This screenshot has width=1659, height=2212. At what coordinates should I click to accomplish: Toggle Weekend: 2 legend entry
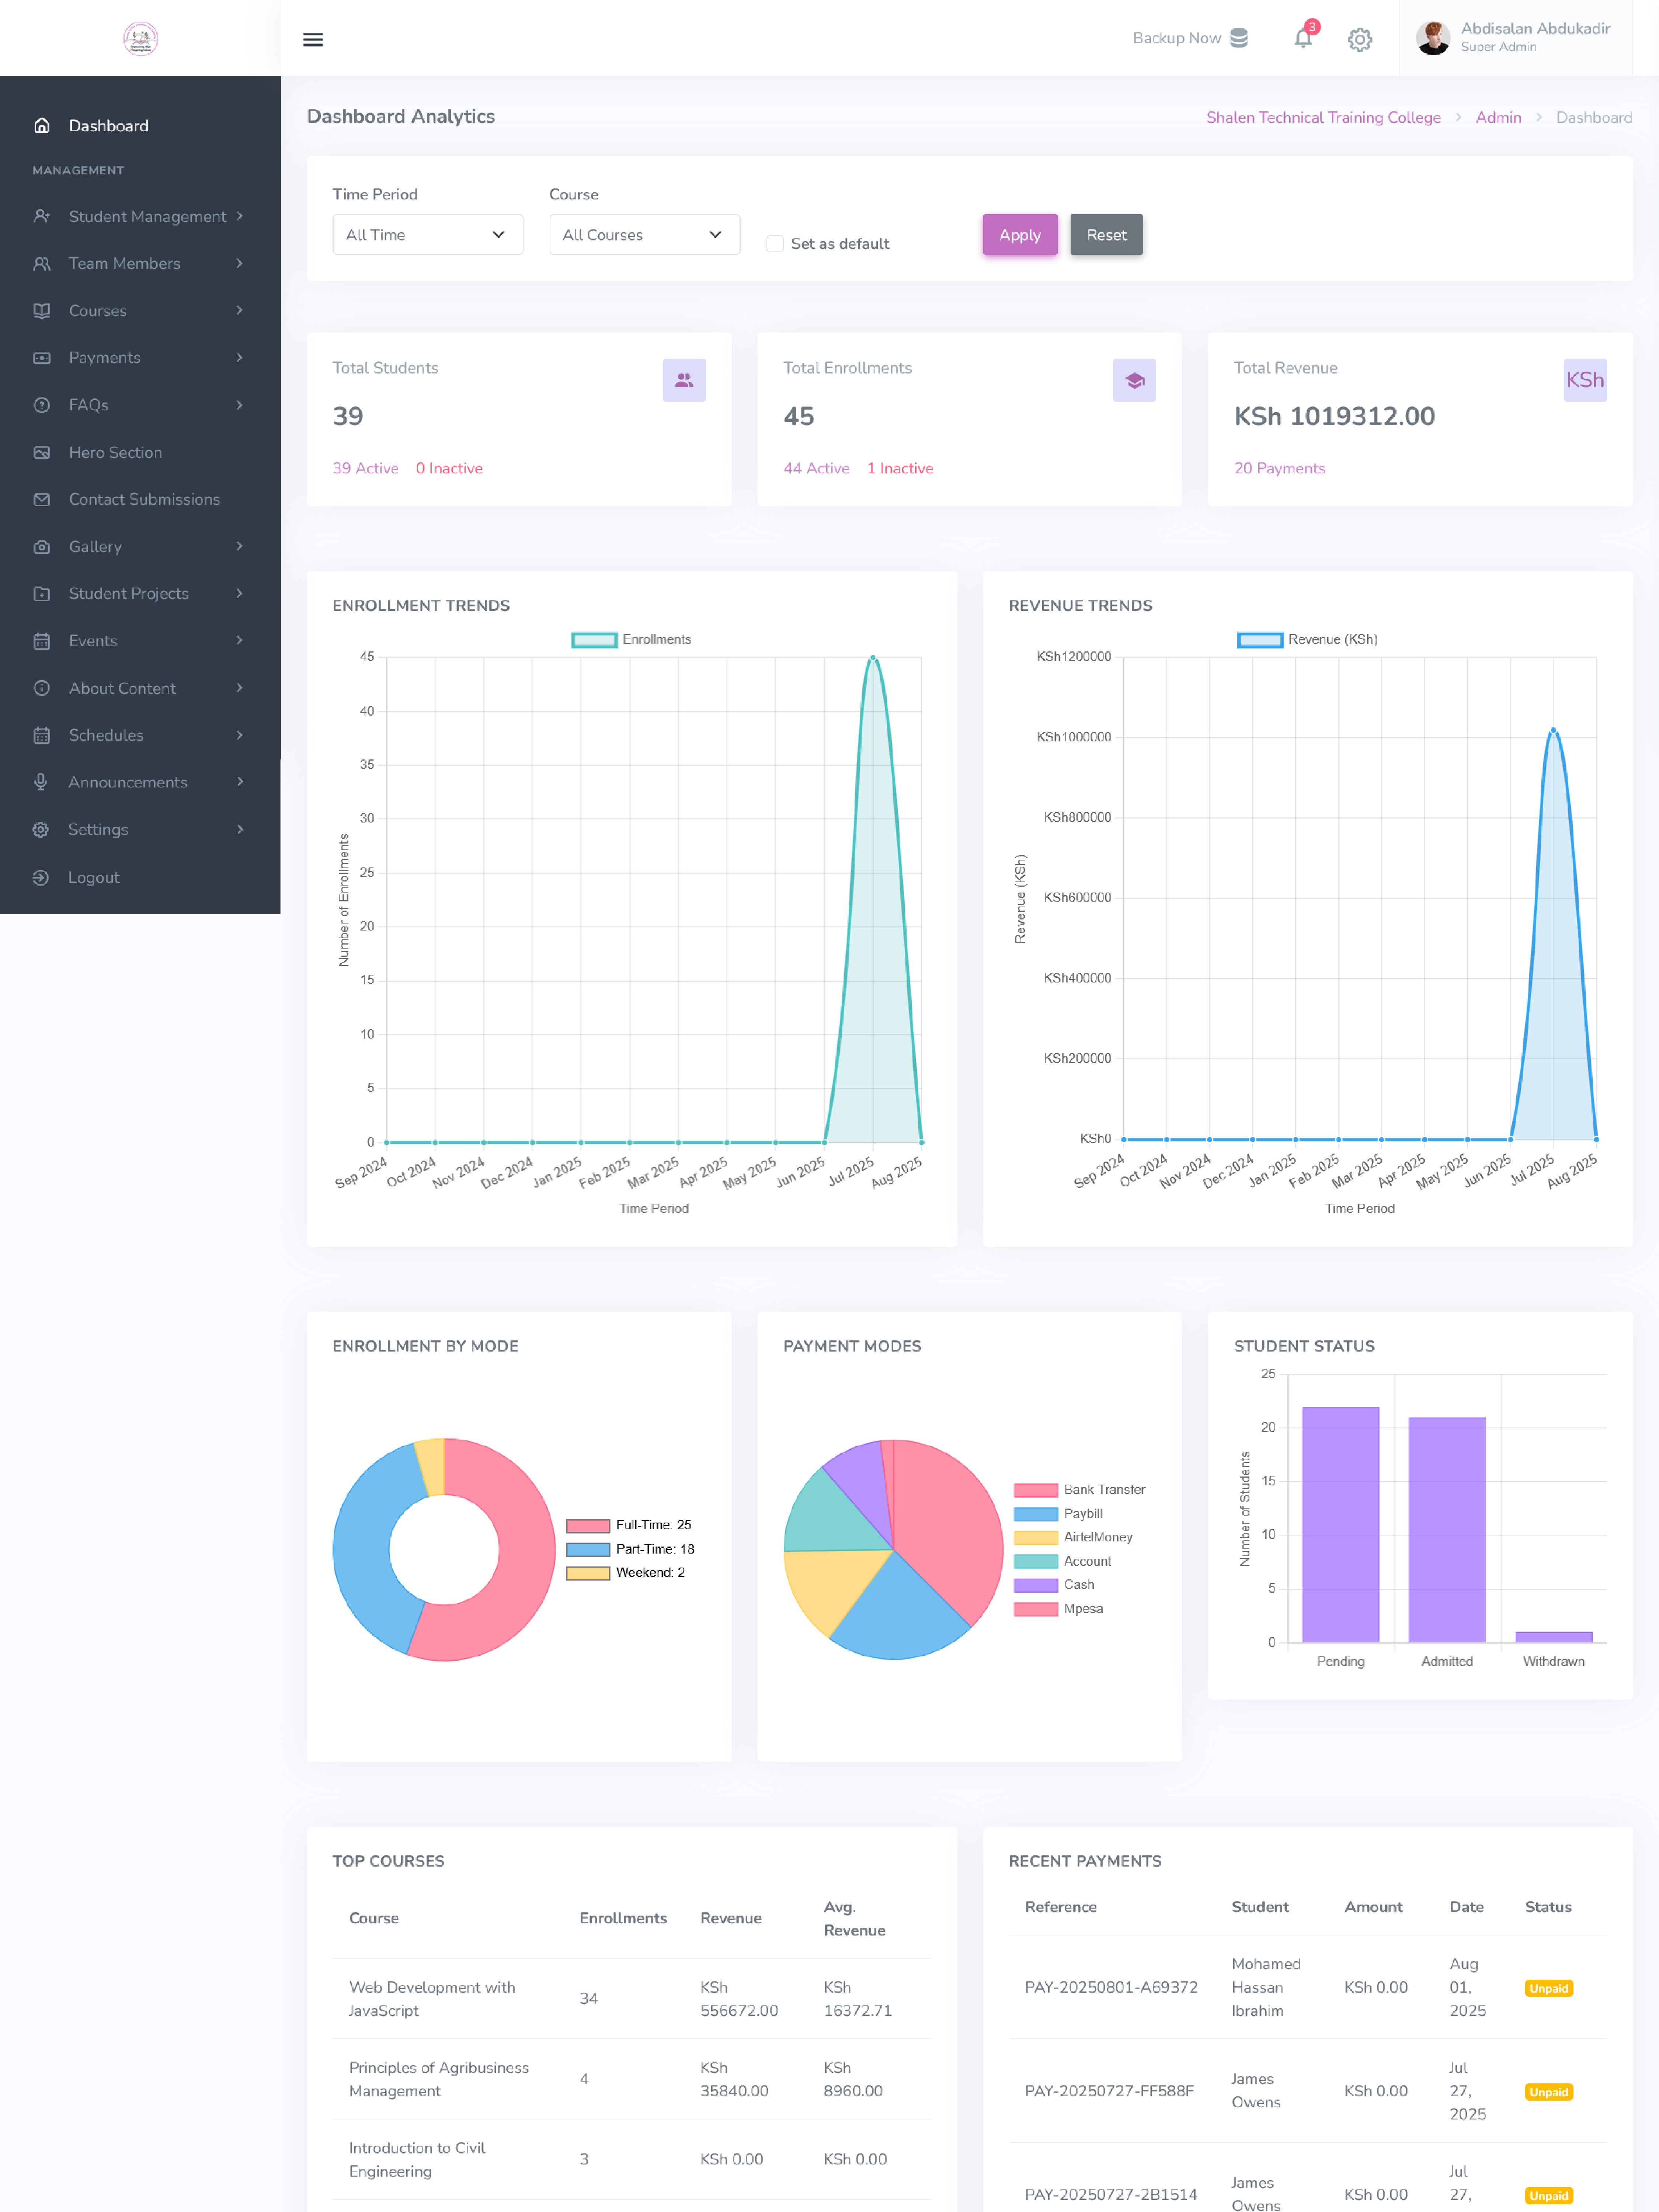(x=626, y=1573)
